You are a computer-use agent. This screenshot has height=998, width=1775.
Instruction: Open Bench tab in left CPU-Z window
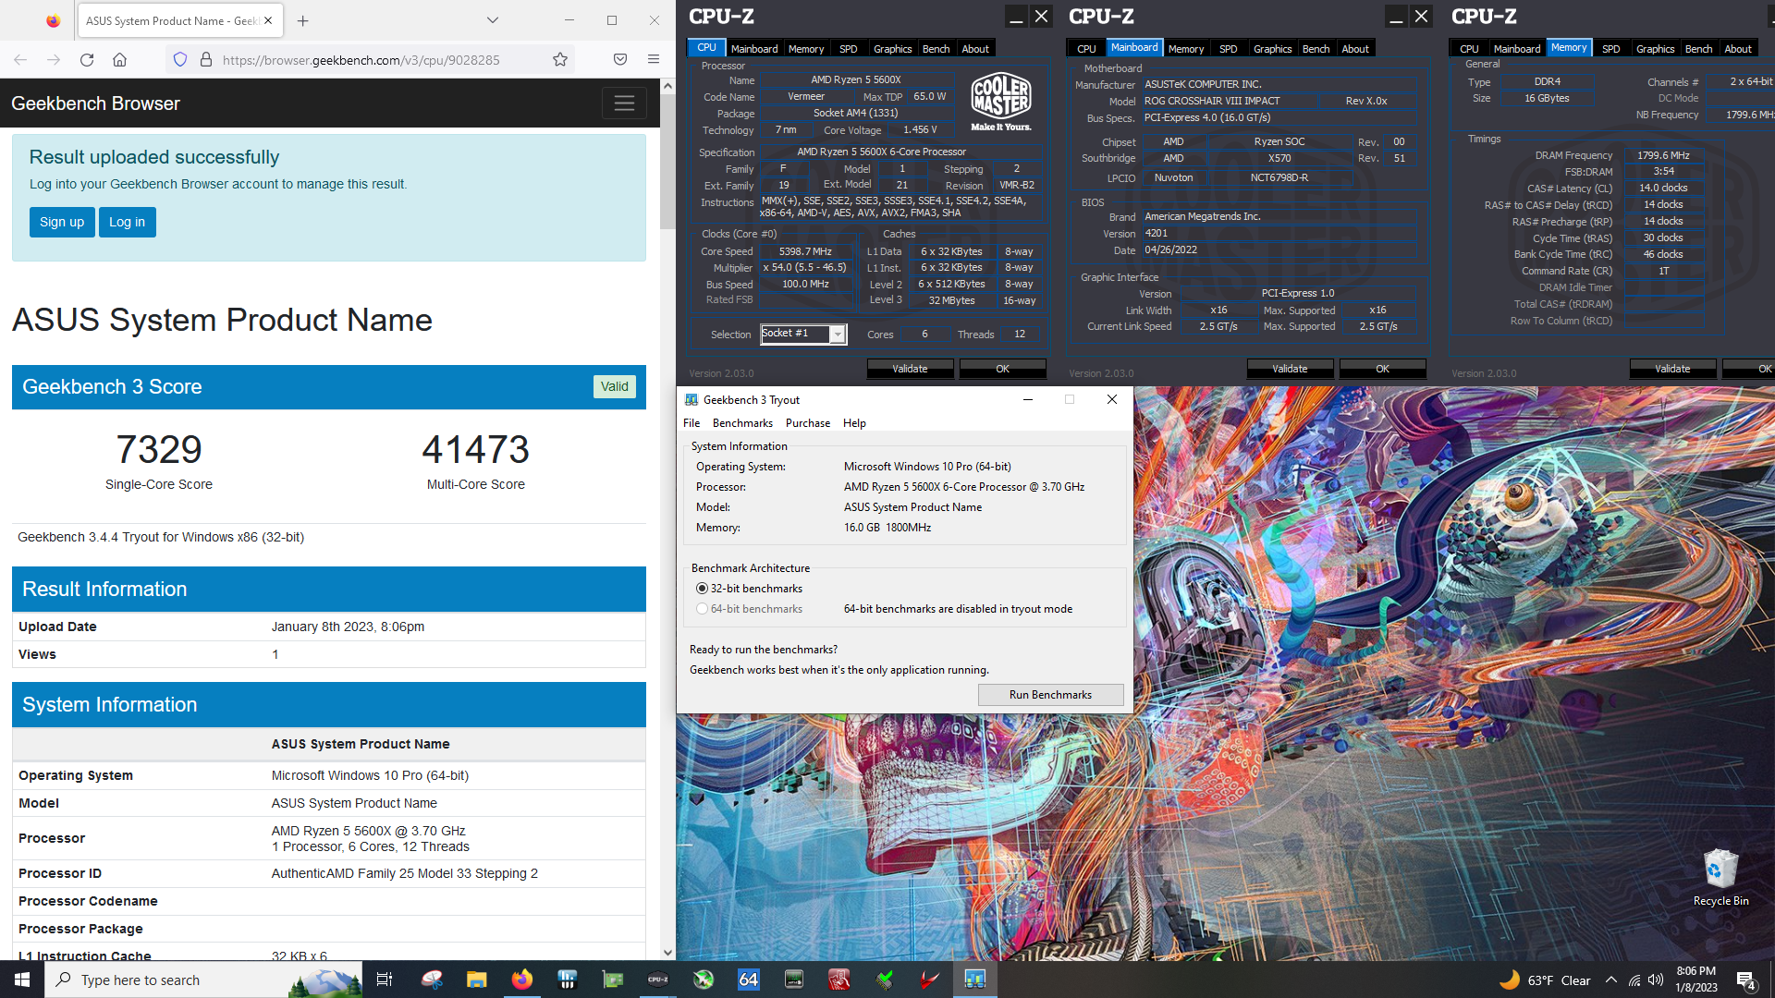point(936,49)
